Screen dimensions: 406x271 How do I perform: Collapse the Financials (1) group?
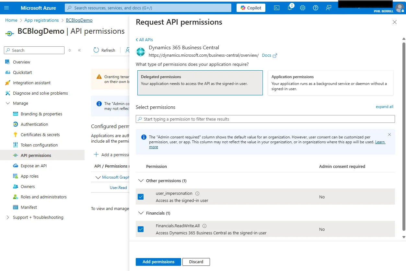point(141,213)
